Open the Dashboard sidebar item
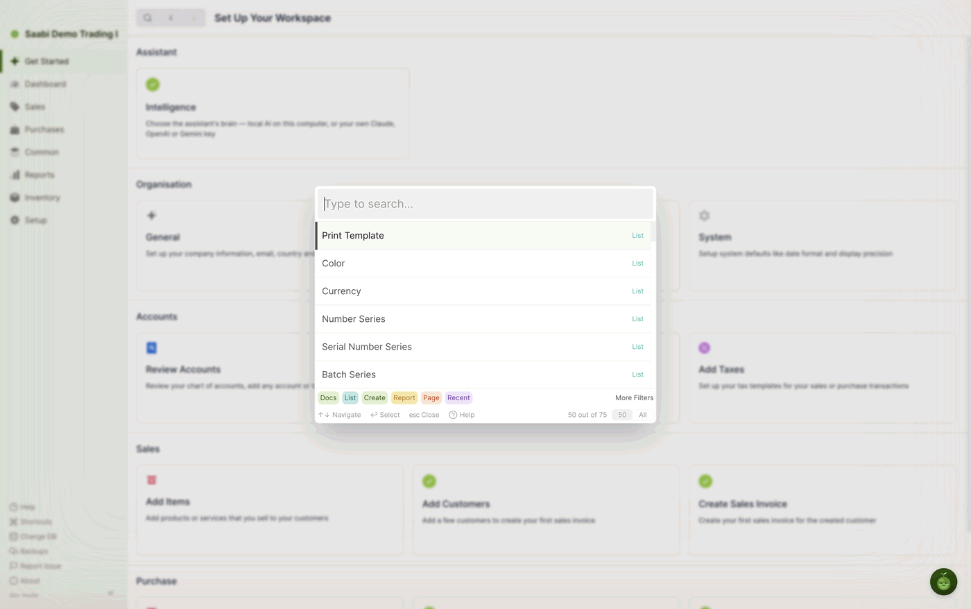This screenshot has height=609, width=971. click(63, 84)
